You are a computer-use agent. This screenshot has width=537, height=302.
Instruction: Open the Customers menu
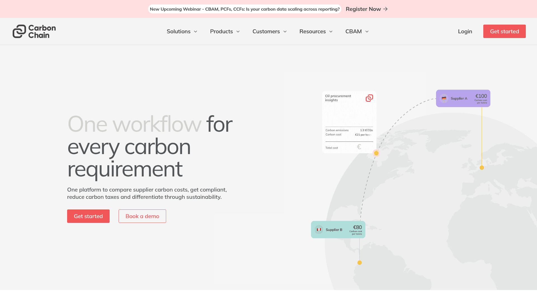point(270,31)
